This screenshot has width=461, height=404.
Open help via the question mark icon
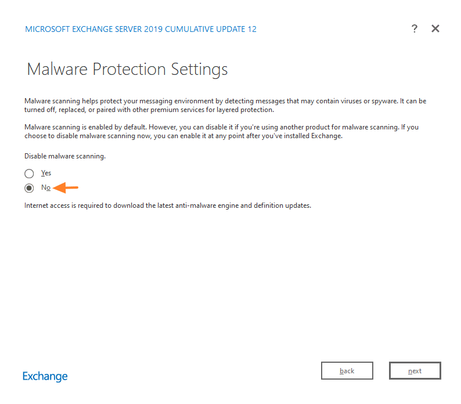[414, 28]
